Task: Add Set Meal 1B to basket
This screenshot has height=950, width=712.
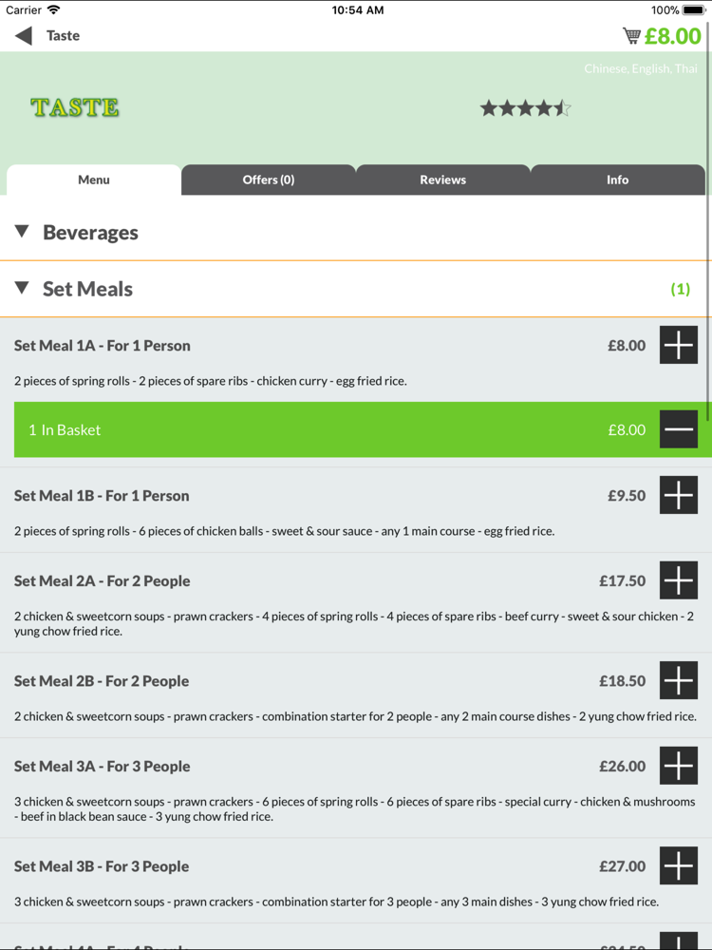Action: pyautogui.click(x=678, y=495)
